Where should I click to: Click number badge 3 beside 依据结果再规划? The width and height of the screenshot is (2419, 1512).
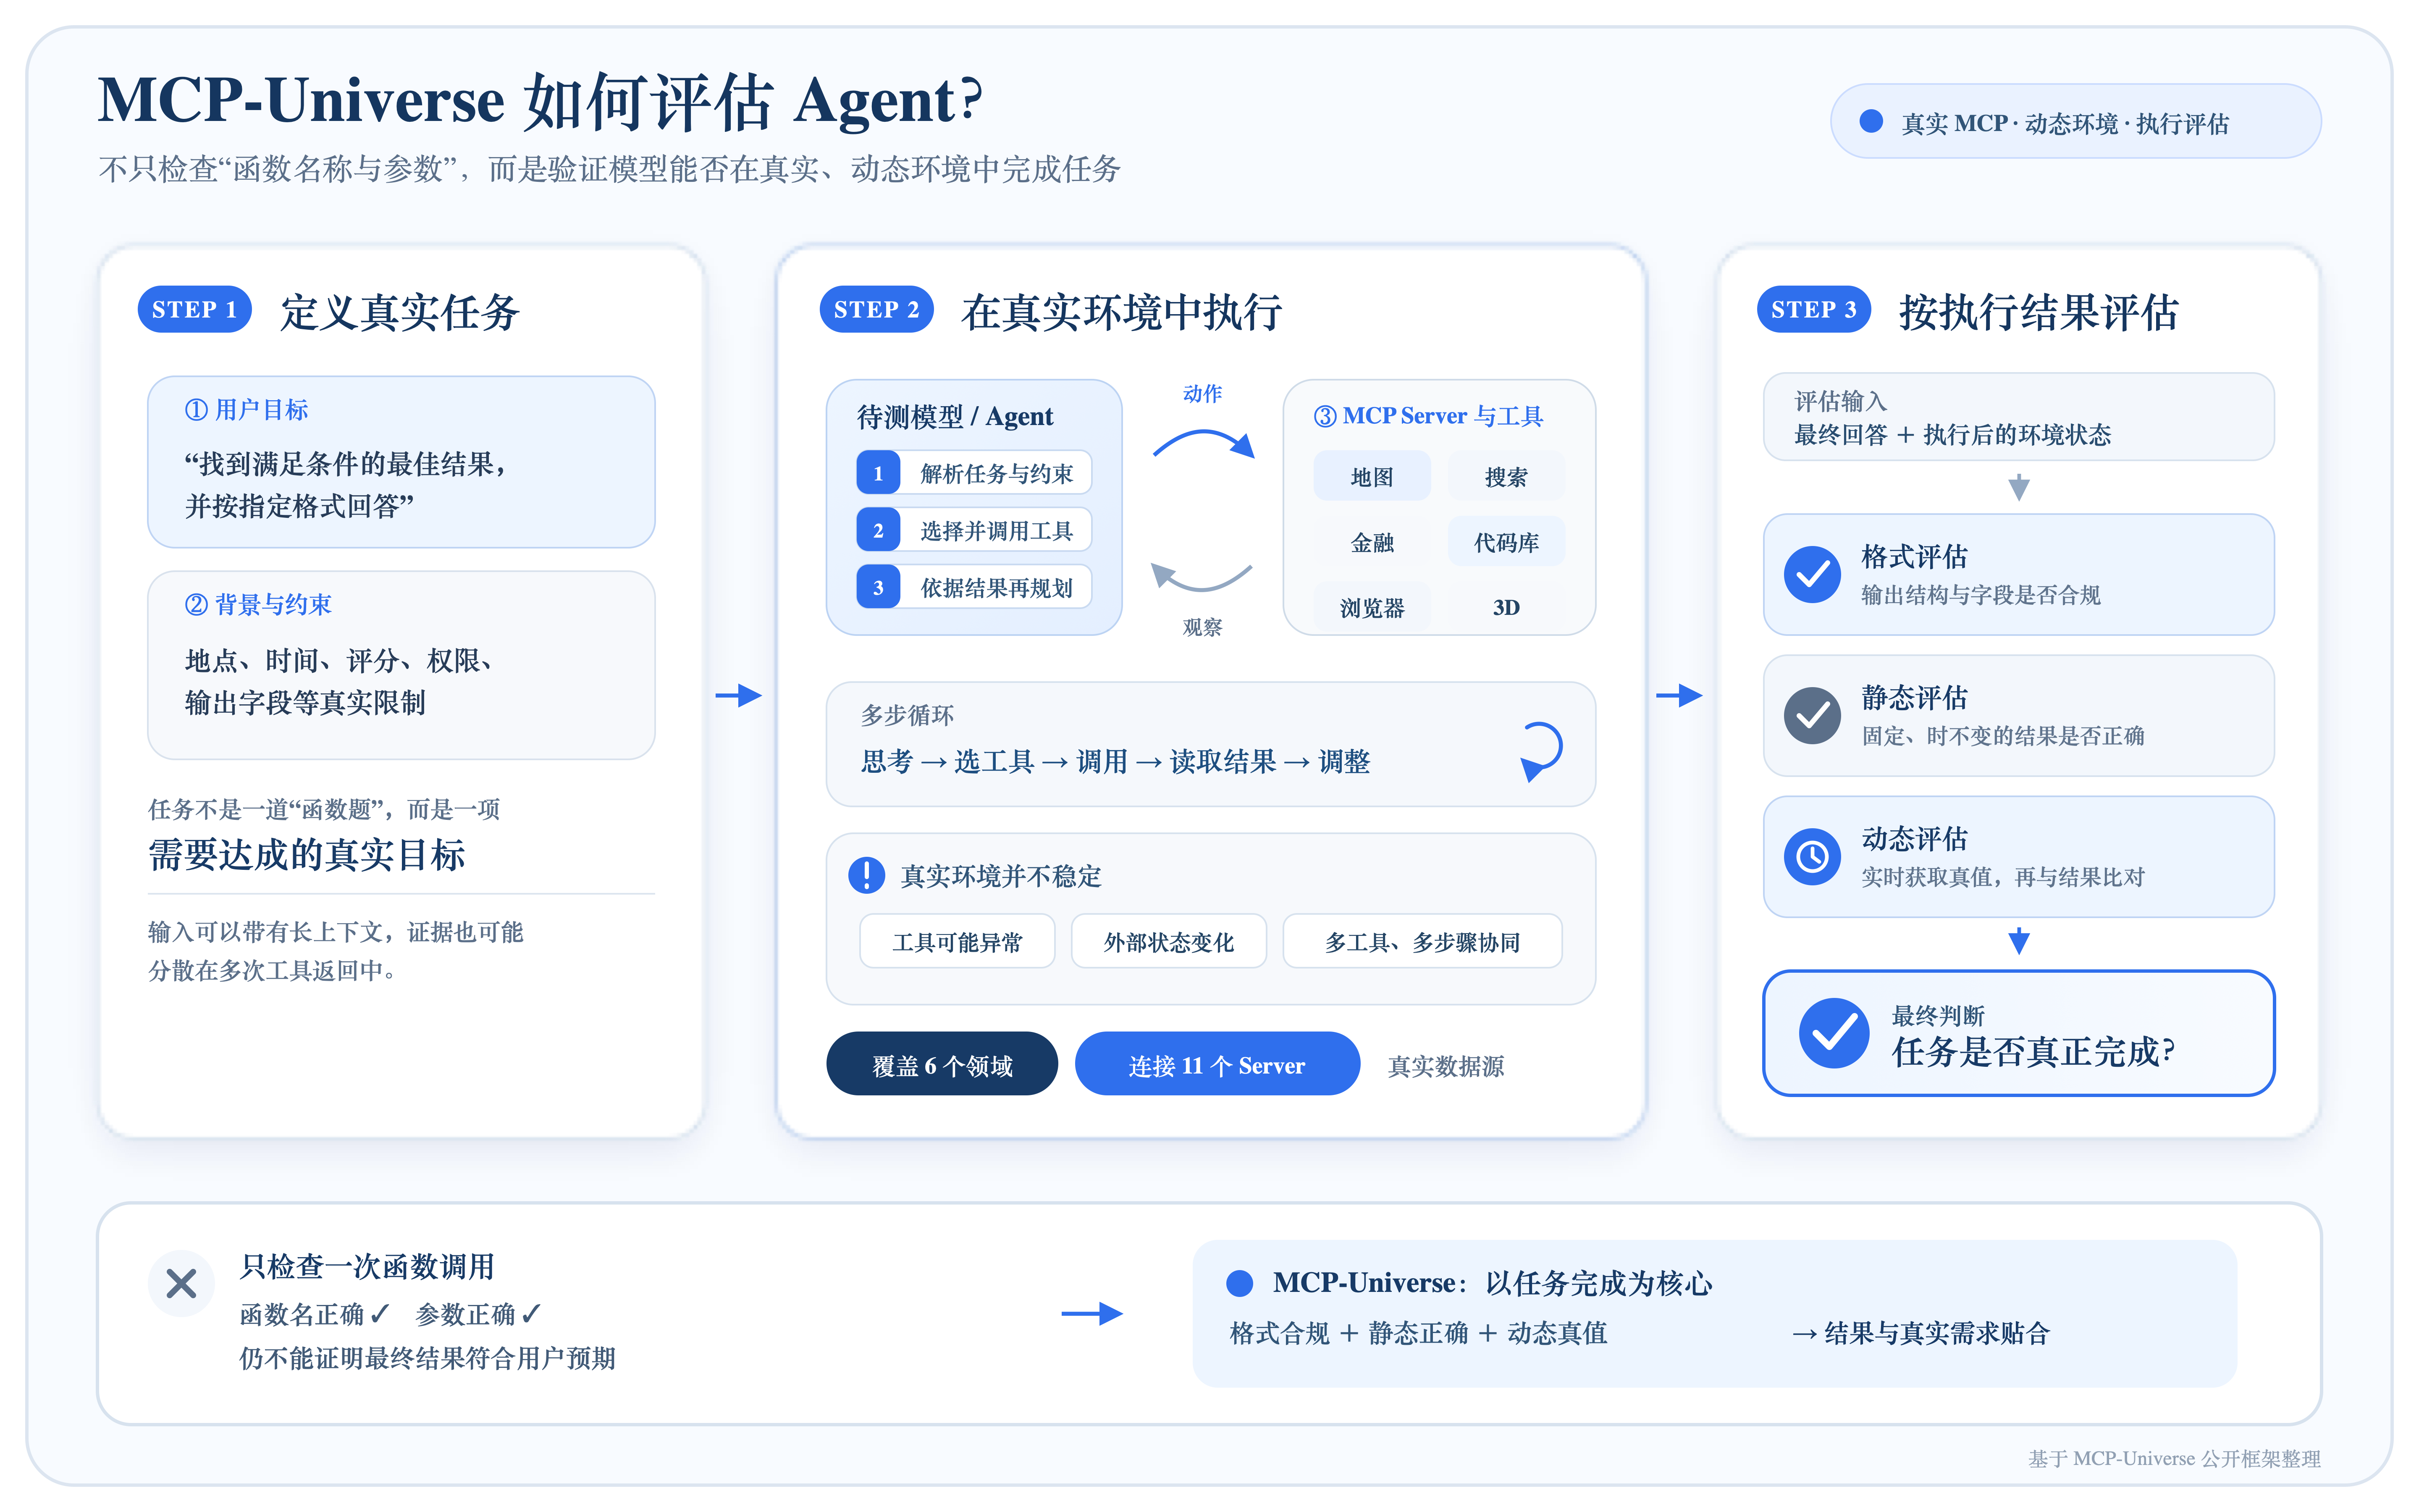[x=878, y=586]
